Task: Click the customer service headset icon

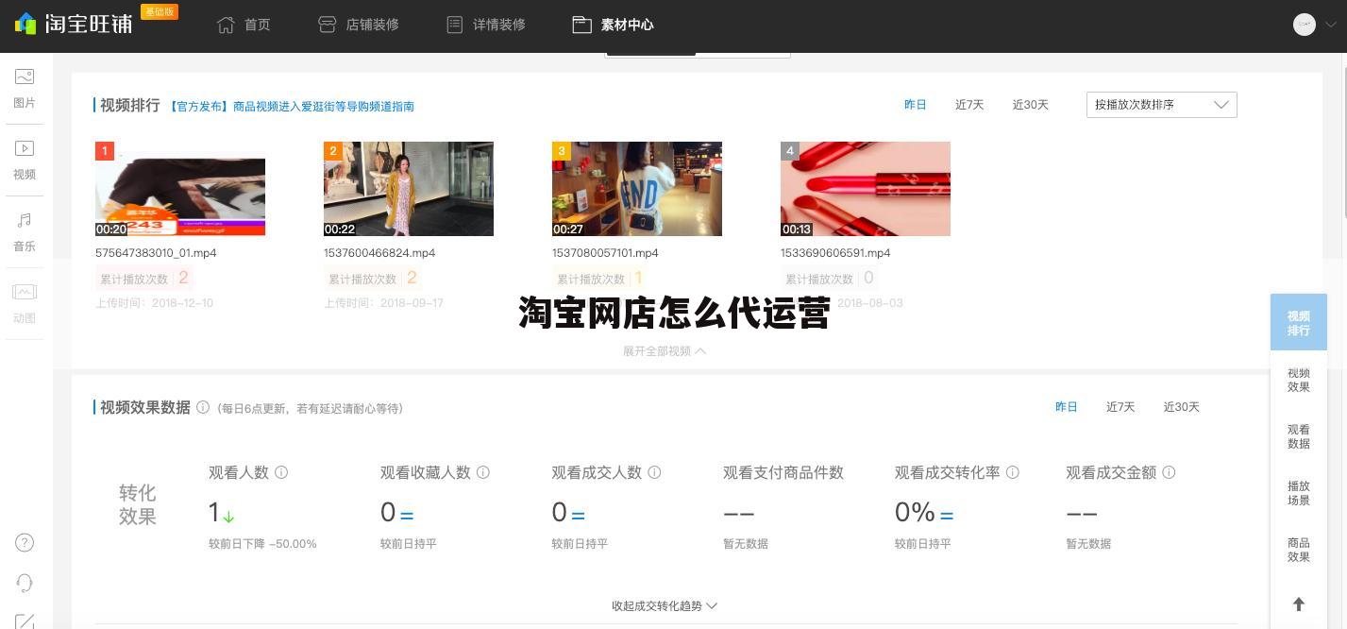Action: (25, 583)
